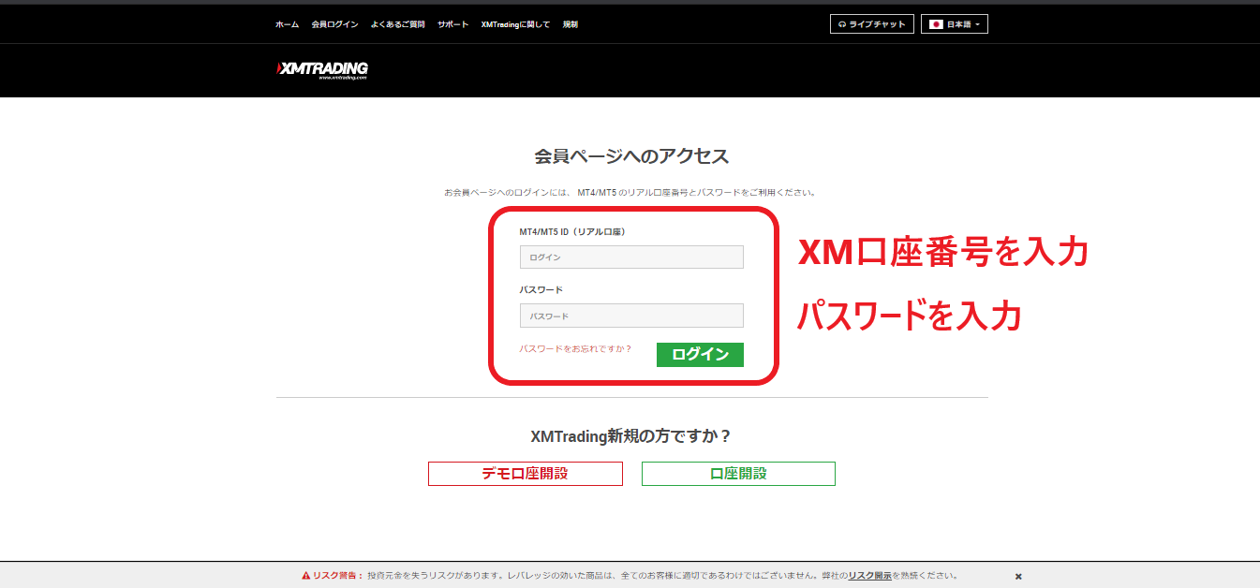The height and width of the screenshot is (588, 1260).
Task: Click the デモ口座開設 button
Action: click(x=525, y=474)
